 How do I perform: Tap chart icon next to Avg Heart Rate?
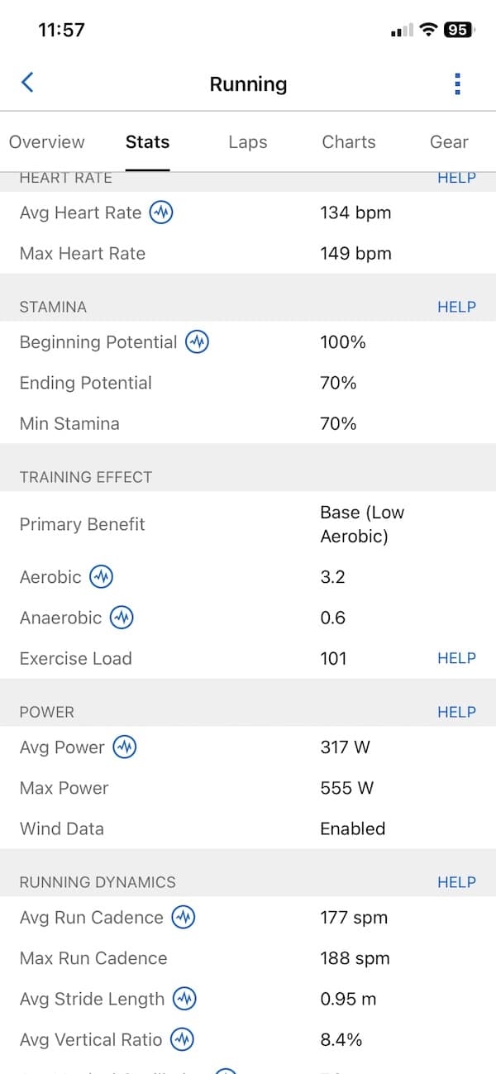(x=161, y=212)
